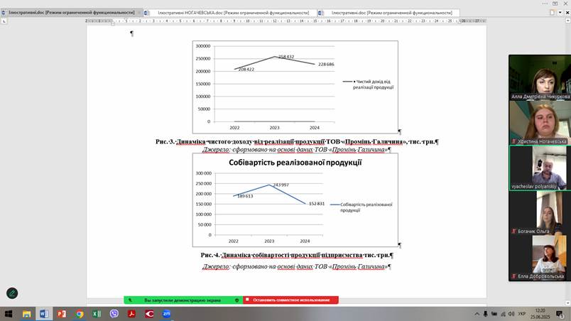The width and height of the screenshot is (571, 321).
Task: Open Word from the taskbar
Action: pos(44,313)
